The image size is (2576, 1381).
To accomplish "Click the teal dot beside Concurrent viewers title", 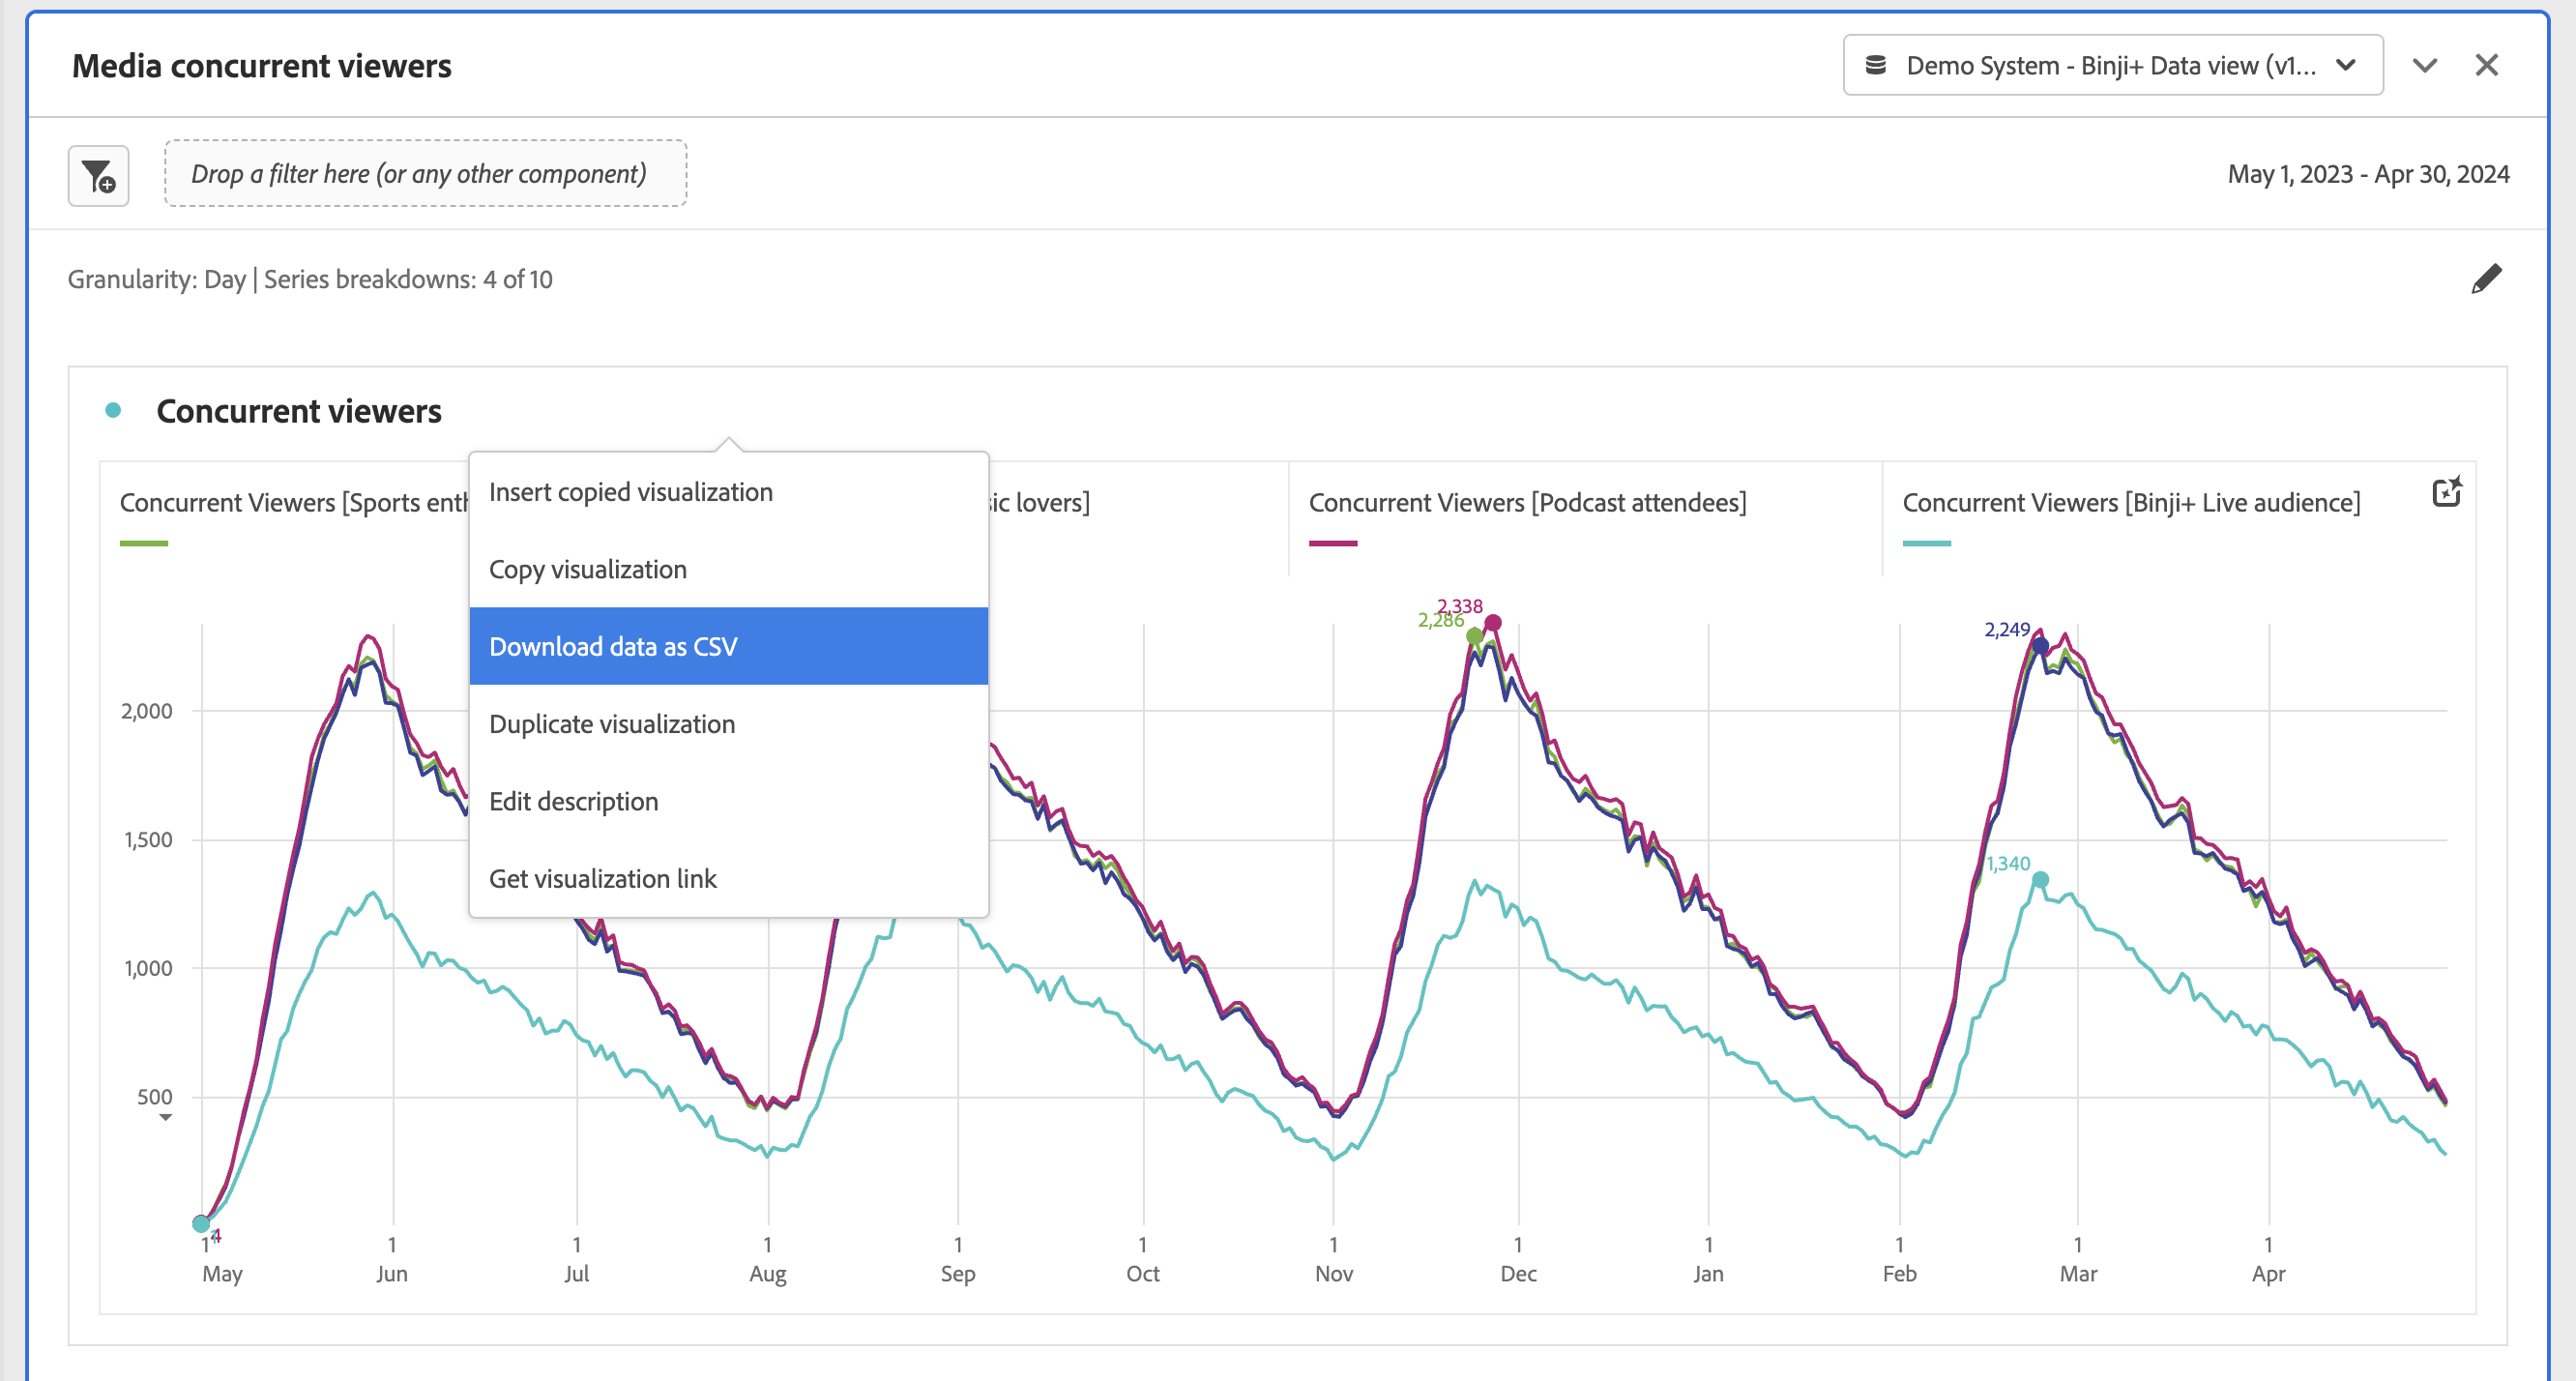I will (113, 410).
